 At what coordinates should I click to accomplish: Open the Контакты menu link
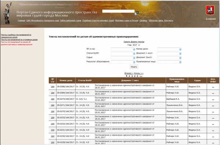169,20
